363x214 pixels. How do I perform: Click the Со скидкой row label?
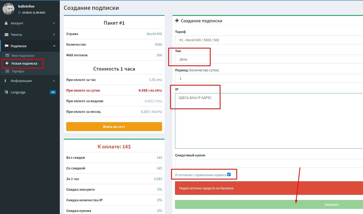click(x=76, y=168)
